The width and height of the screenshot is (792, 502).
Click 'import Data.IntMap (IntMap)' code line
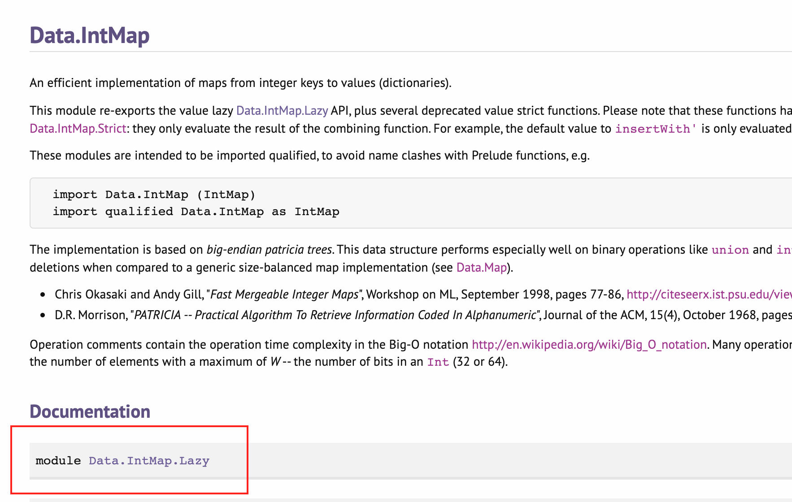tap(154, 195)
